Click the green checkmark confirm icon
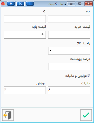94x123 pixels. (x=86, y=115)
